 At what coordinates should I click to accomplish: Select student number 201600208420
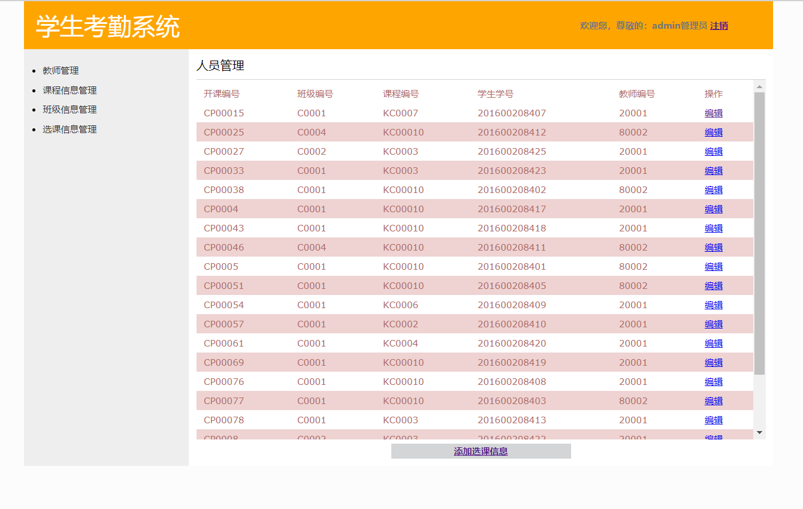coord(512,344)
